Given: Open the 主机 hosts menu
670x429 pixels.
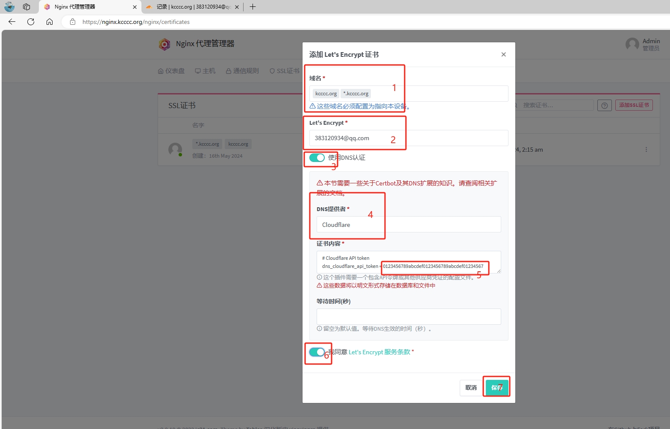Looking at the screenshot, I should (205, 71).
